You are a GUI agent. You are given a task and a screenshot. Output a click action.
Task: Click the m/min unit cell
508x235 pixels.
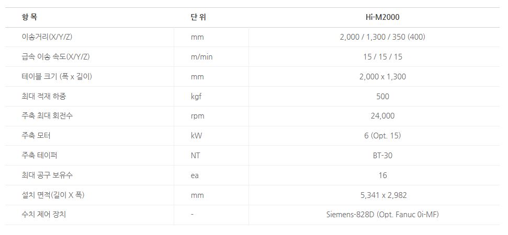point(201,57)
